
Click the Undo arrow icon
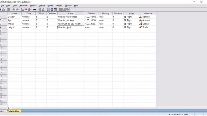(14, 9)
